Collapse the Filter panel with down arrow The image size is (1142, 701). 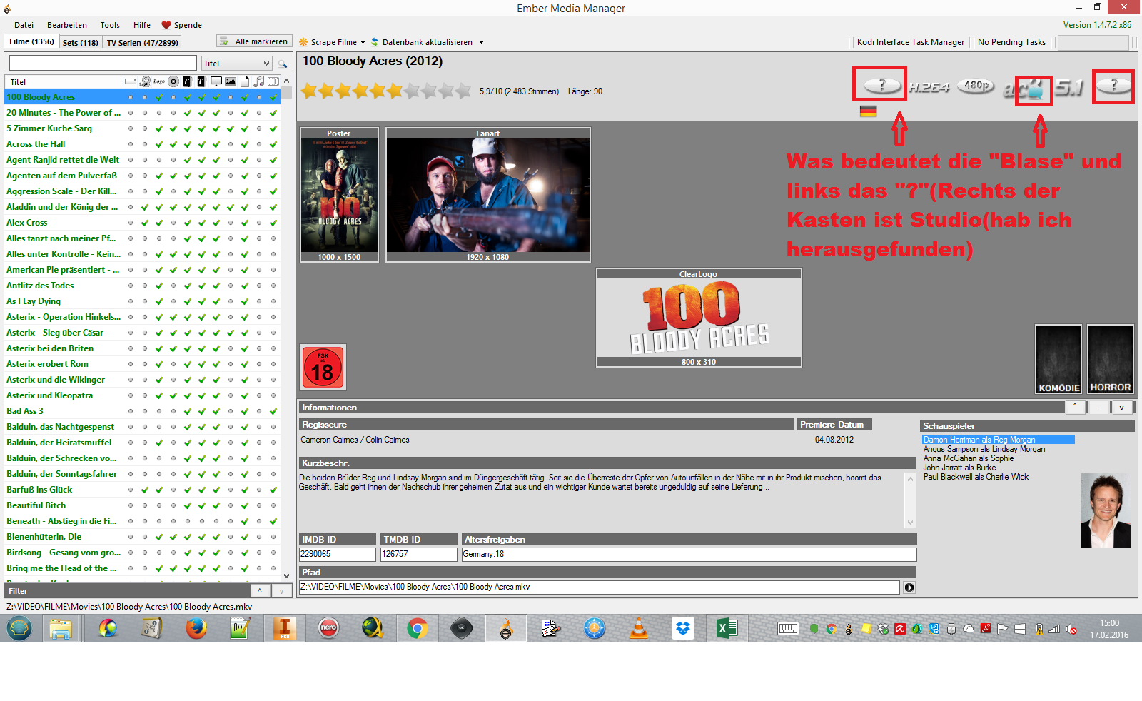[282, 590]
